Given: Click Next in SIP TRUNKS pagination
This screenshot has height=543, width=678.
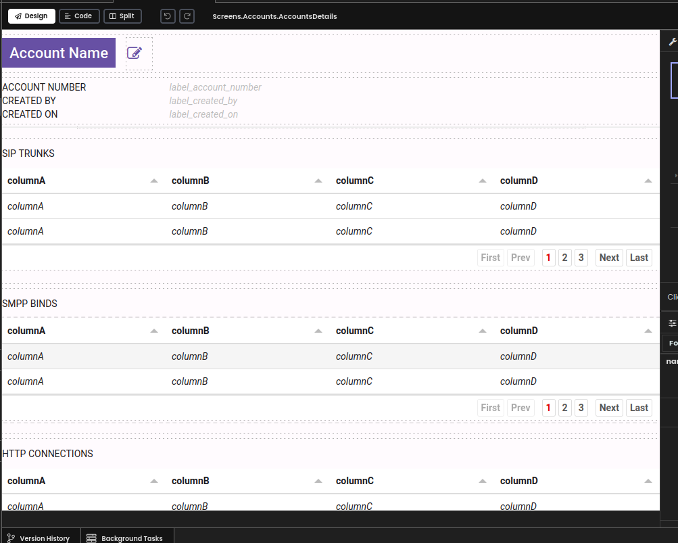Looking at the screenshot, I should click(x=609, y=258).
